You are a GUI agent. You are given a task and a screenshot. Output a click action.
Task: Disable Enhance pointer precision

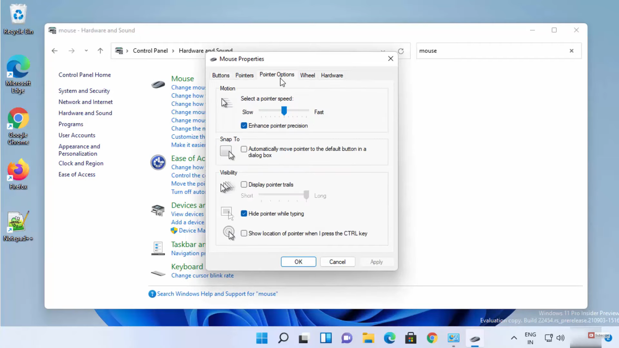[x=244, y=126]
